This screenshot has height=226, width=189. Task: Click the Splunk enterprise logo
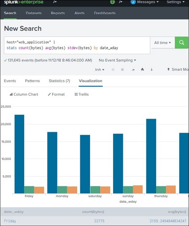click(24, 2)
